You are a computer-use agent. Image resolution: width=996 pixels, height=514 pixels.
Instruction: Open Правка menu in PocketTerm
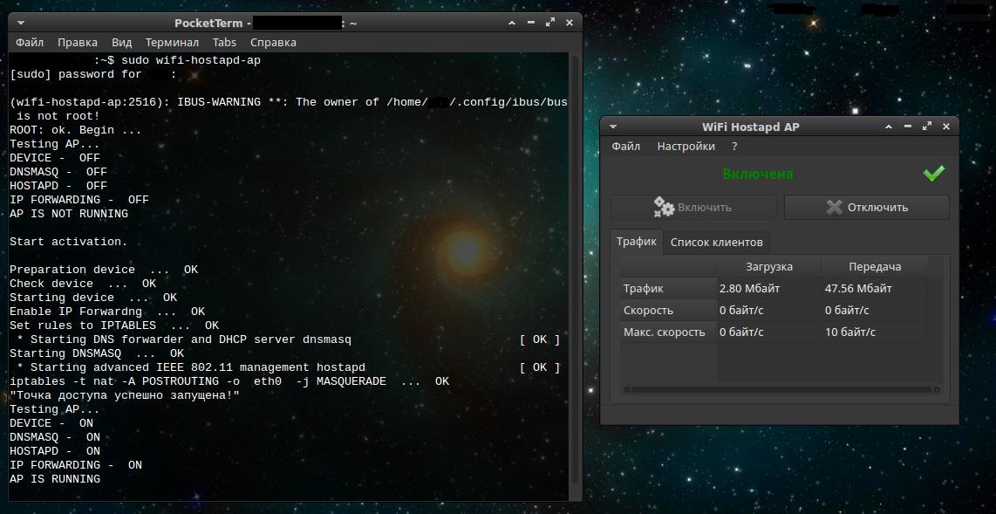(78, 43)
